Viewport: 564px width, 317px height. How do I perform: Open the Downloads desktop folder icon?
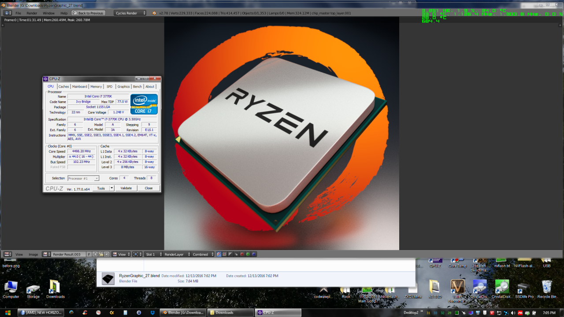coord(55,289)
